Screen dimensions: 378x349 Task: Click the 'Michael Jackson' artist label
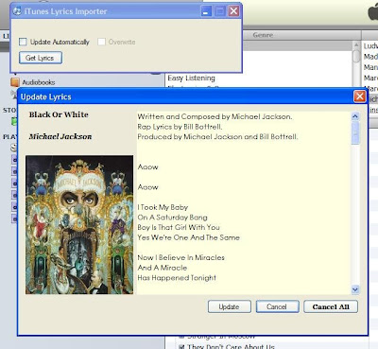pos(60,136)
